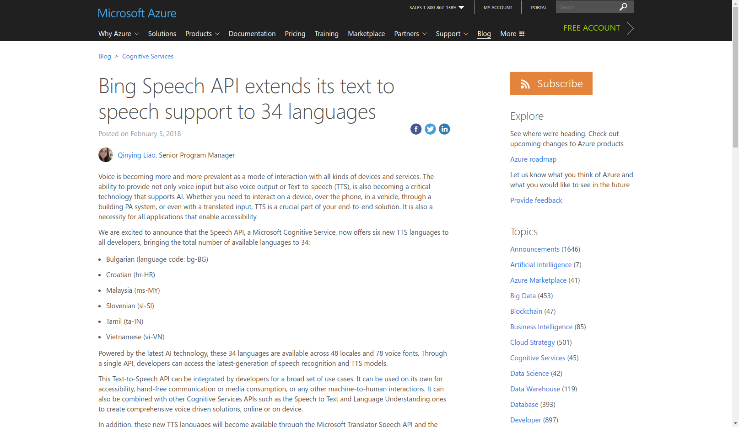
Task: Click into the Search input field
Action: (586, 7)
